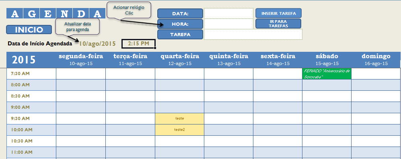Viewport: 401px width, 159px height.
Task: Select the green FERIADO holiday cell
Action: pyautogui.click(x=327, y=73)
